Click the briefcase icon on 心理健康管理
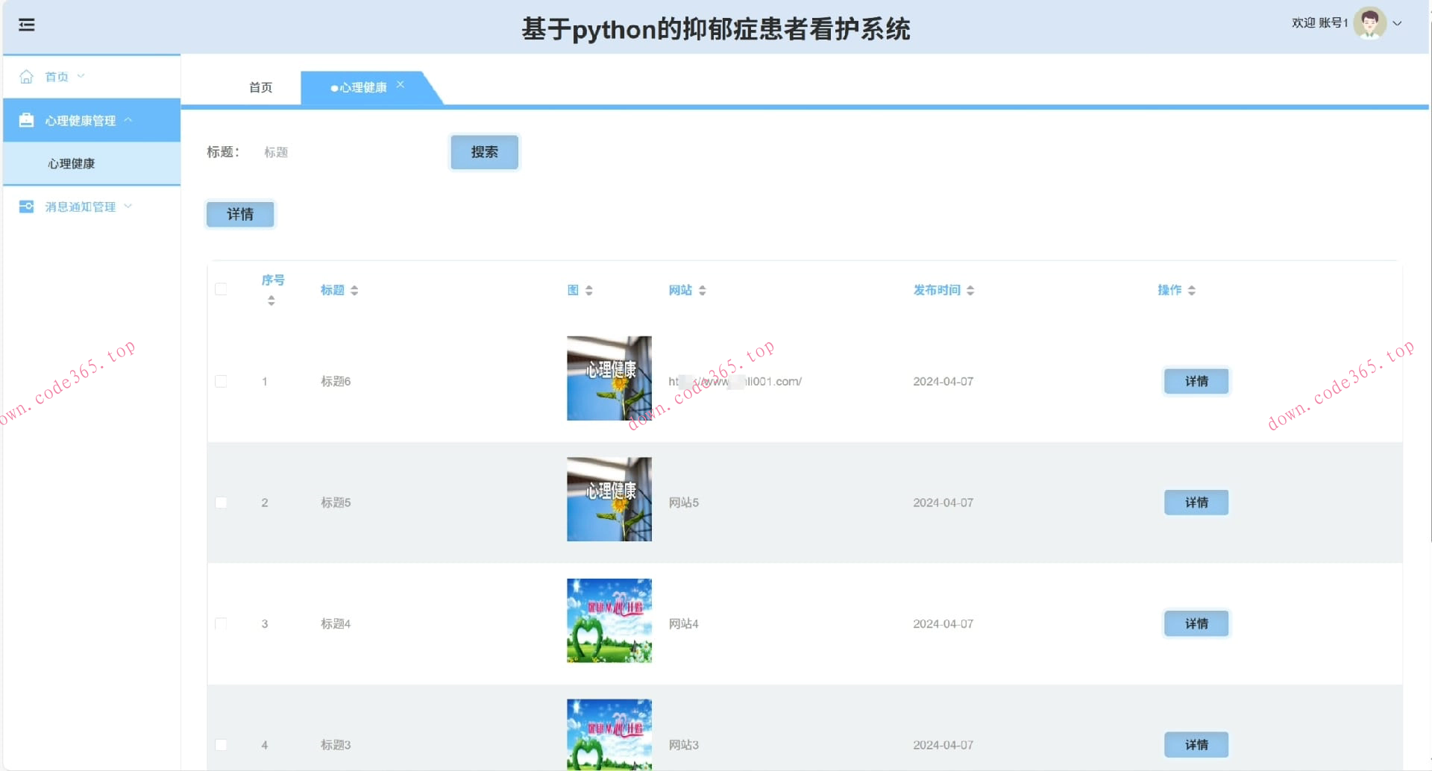 tap(27, 120)
